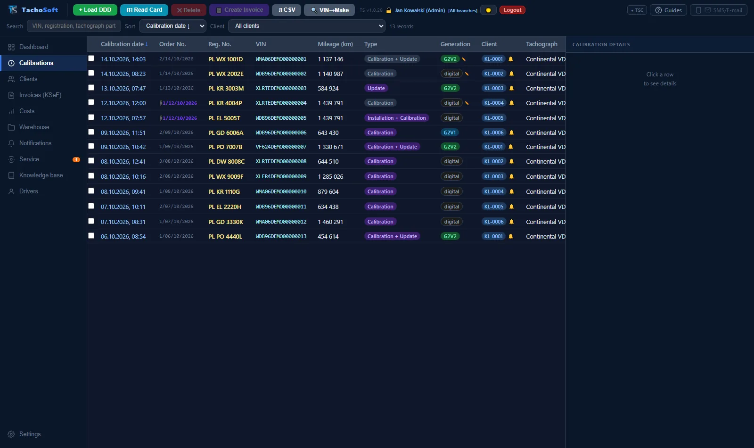Open the Dashboard sidebar item

coord(43,47)
